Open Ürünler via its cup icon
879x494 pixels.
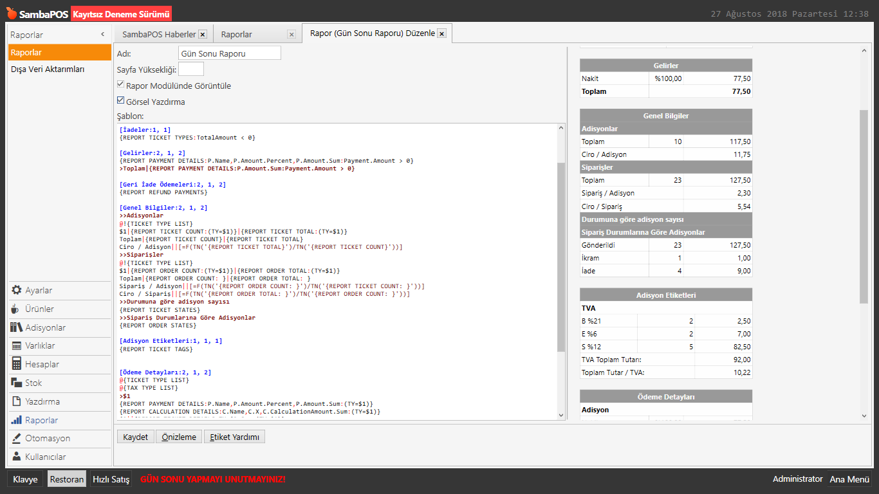tap(17, 309)
